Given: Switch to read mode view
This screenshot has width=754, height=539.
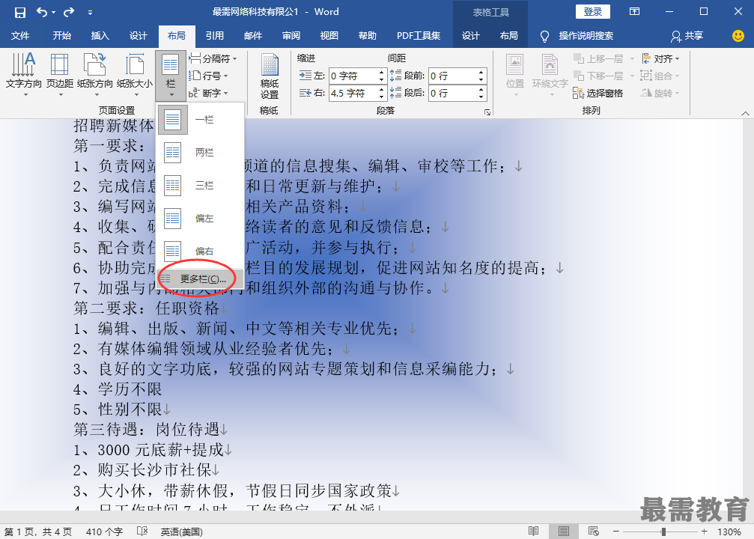Looking at the screenshot, I should tap(533, 532).
